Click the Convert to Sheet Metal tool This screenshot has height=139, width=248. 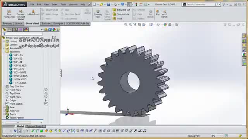point(21,15)
